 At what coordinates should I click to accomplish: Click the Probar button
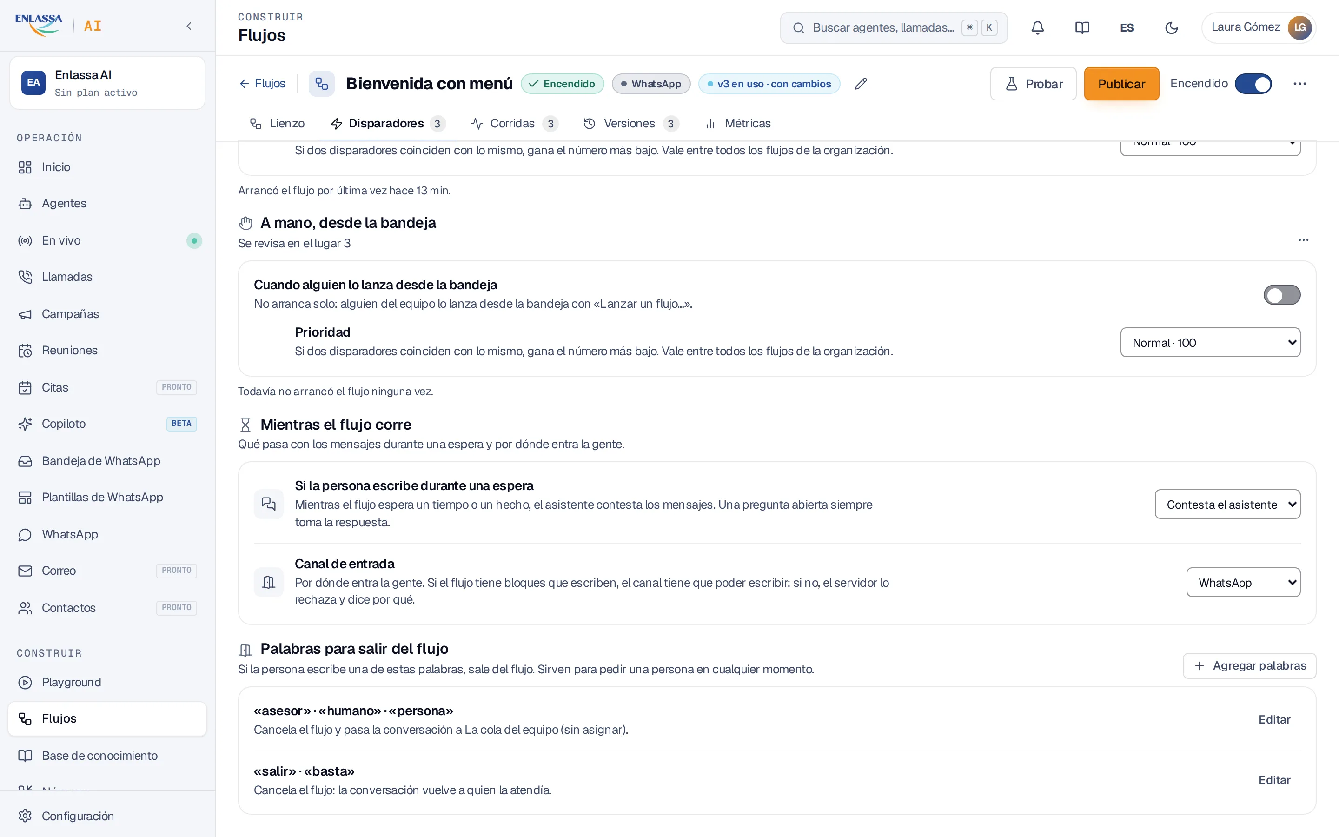1033,84
